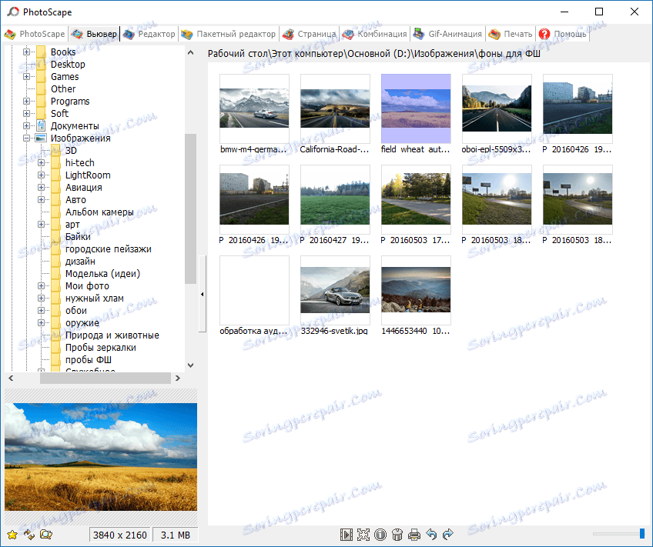653x547 pixels.
Task: Open the Помощь menu
Action: [561, 34]
